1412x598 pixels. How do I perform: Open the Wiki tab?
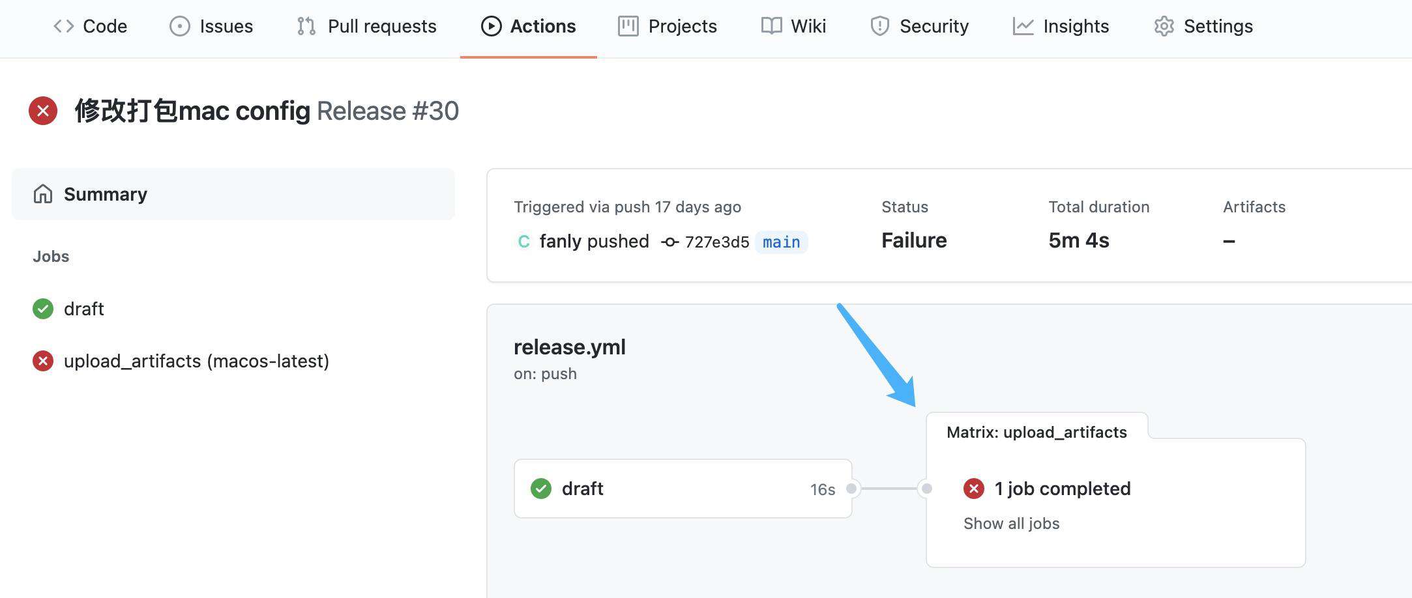click(x=793, y=26)
